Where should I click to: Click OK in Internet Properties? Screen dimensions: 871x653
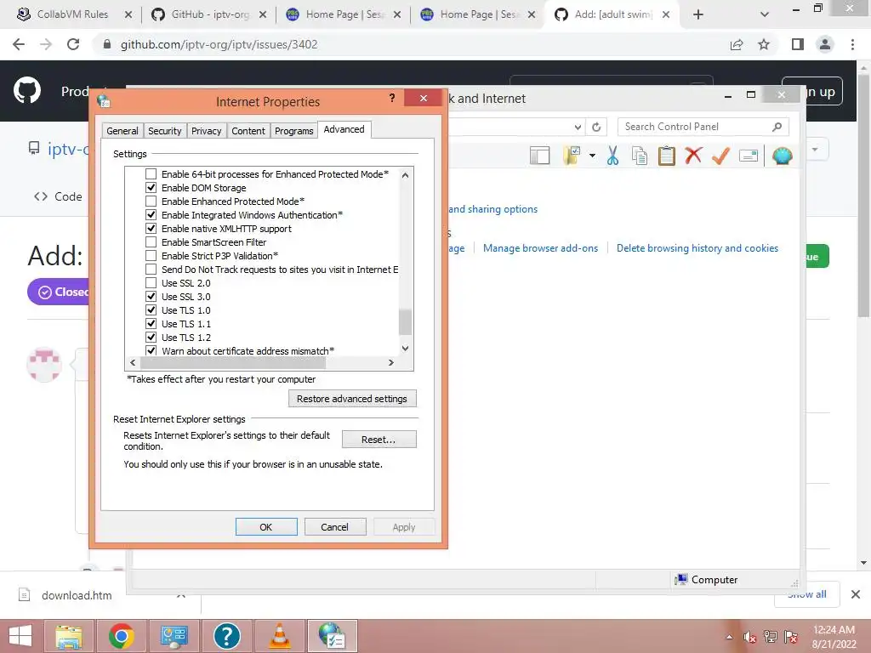tap(266, 527)
